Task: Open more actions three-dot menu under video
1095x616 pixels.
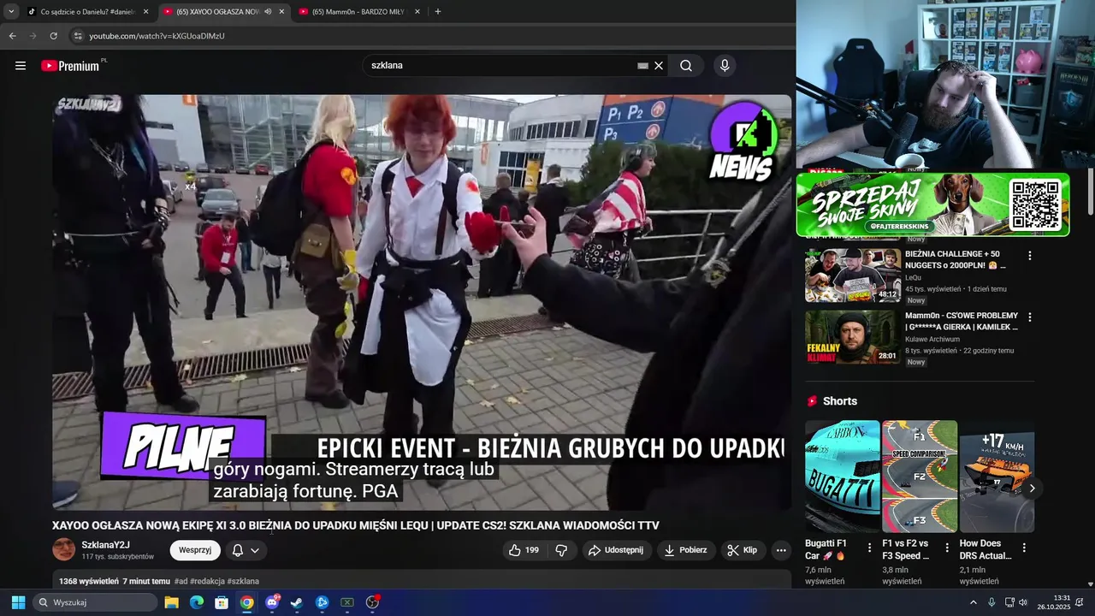Action: tap(781, 550)
